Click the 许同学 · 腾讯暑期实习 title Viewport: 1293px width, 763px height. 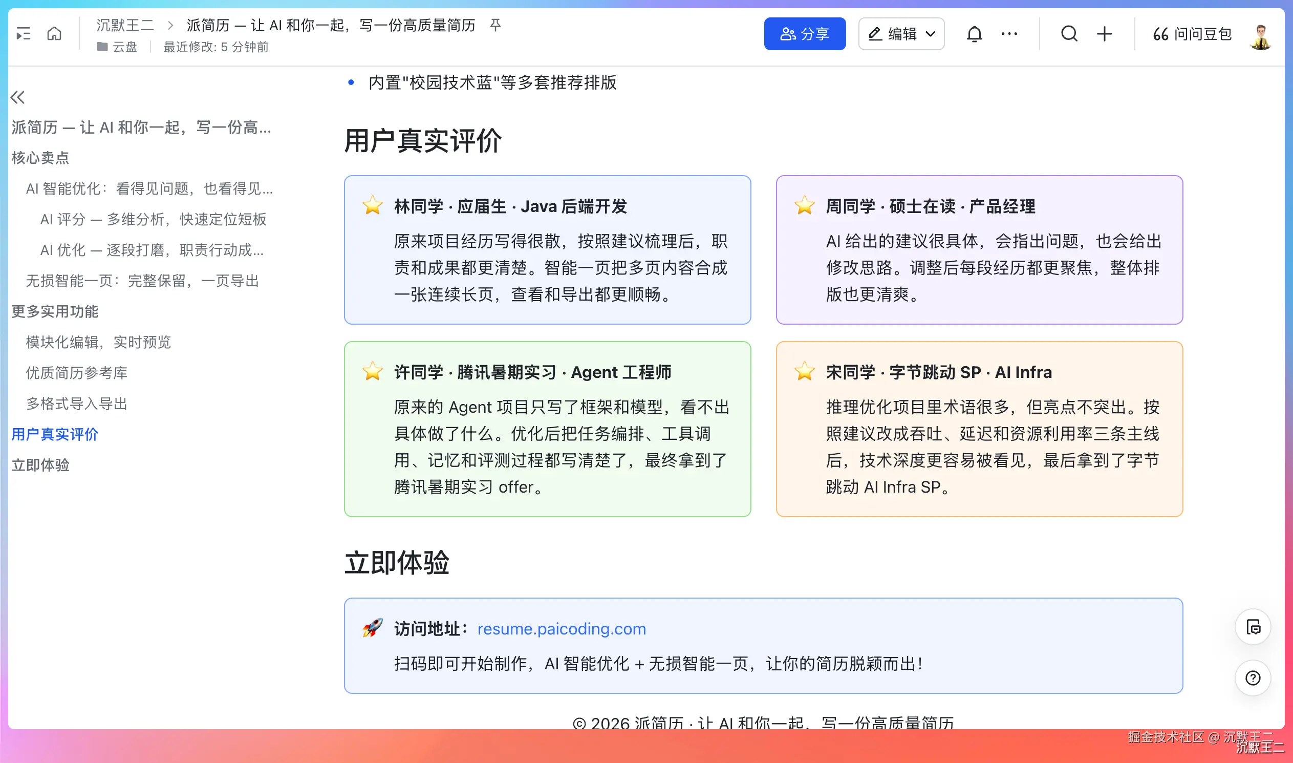533,372
